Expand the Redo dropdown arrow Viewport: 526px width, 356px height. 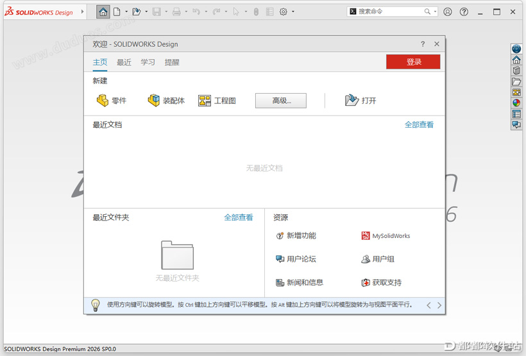(x=226, y=12)
